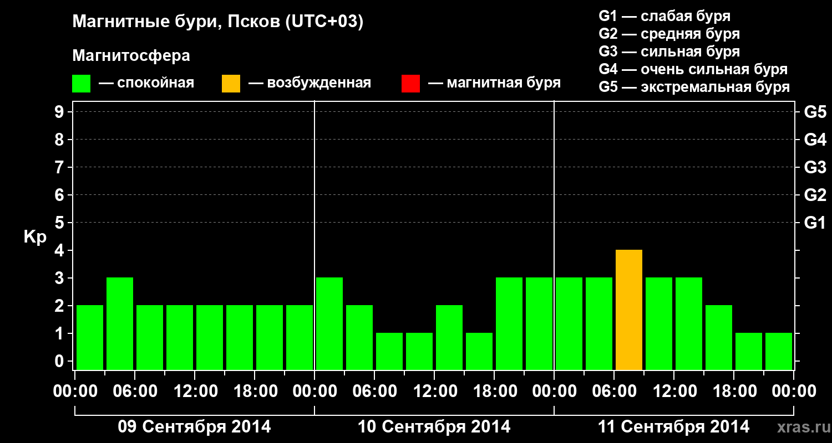Image resolution: width=832 pixels, height=443 pixels.
Task: Click the 'G1 — слабая буря' legend line
Action: pyautogui.click(x=664, y=16)
